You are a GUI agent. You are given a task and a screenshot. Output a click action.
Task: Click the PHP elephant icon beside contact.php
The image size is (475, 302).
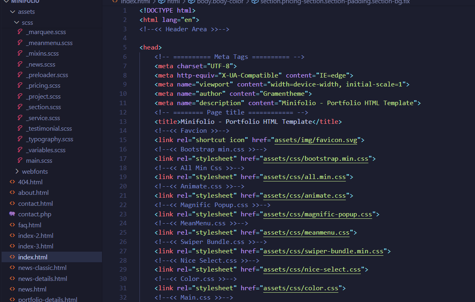pyautogui.click(x=12, y=214)
